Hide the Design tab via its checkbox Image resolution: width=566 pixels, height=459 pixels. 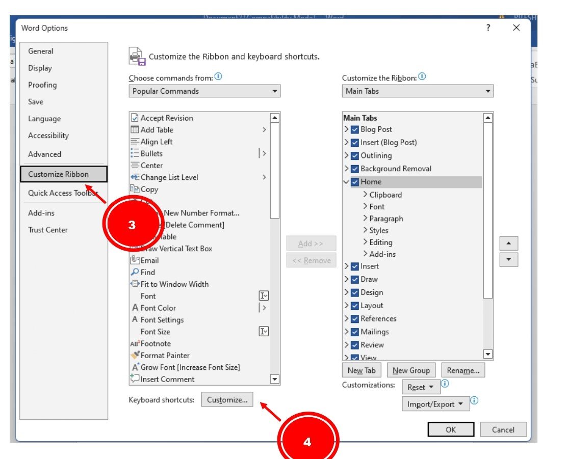[x=355, y=292]
